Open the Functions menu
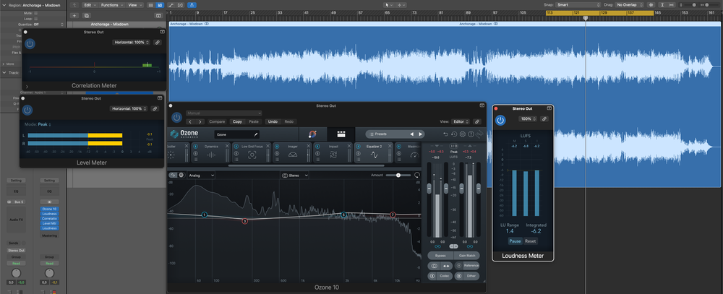Image resolution: width=723 pixels, height=294 pixels. [111, 5]
